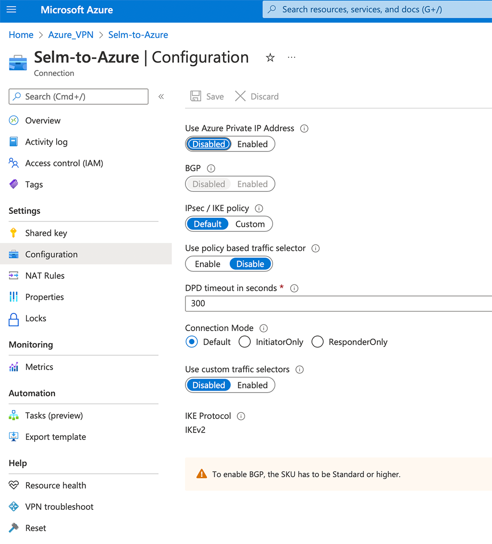The width and height of the screenshot is (492, 544).
Task: Enable the policy based traffic selector
Action: point(207,263)
